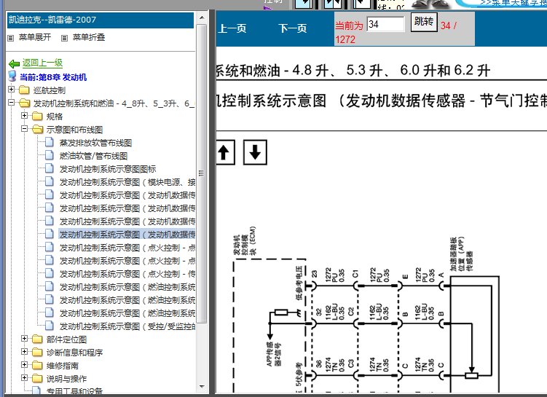The height and width of the screenshot is (397, 547).
Task: Open 发动机控制系统示意图 (受控/受监控 document
Action: tap(127, 326)
